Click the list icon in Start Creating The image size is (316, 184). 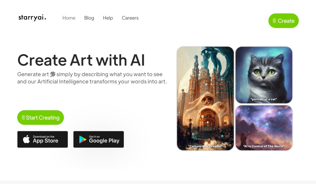[x=23, y=117]
